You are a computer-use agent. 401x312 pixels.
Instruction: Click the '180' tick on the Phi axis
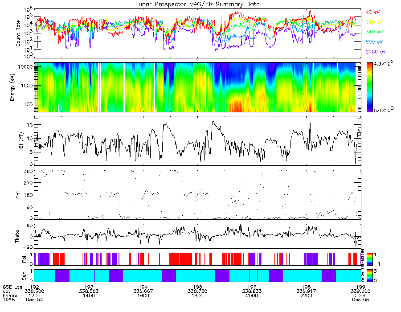29,195
